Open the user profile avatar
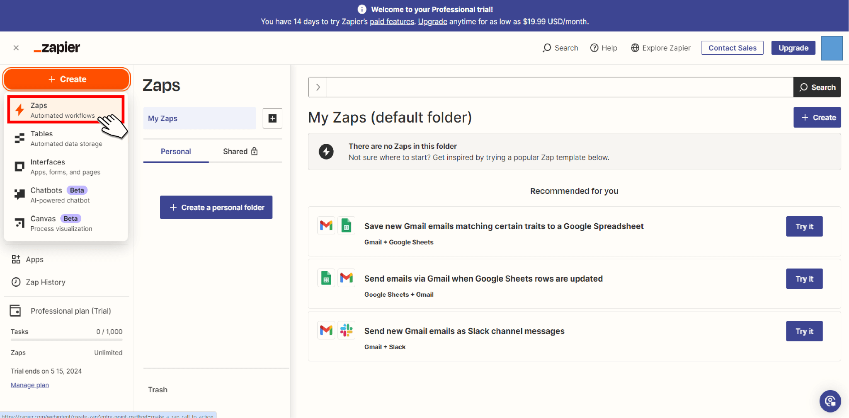This screenshot has height=418, width=849. point(832,48)
